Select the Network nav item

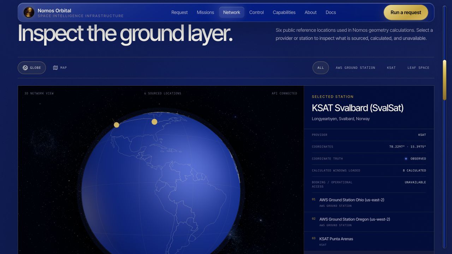pos(232,12)
